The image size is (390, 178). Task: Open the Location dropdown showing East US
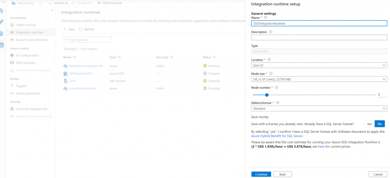coord(319,65)
